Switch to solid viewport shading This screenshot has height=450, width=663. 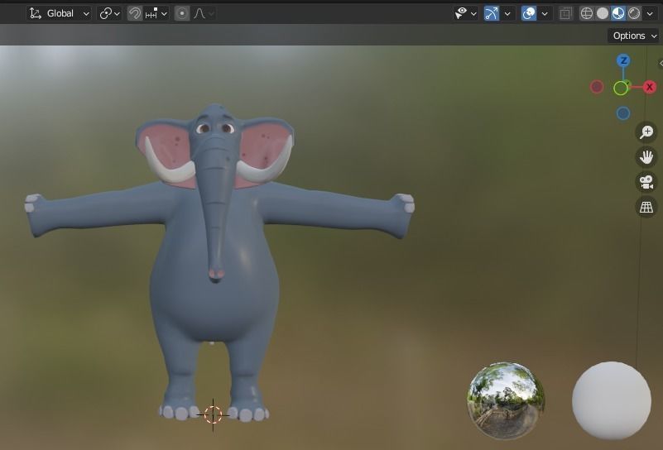pyautogui.click(x=602, y=13)
